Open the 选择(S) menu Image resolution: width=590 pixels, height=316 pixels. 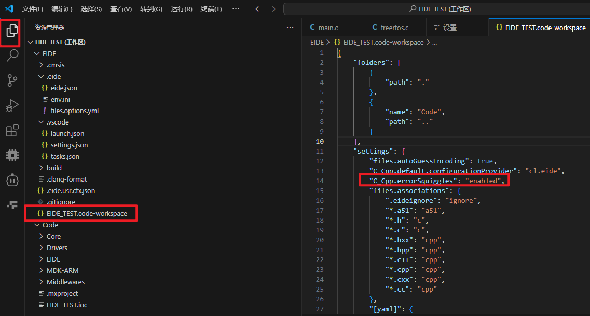coord(91,9)
